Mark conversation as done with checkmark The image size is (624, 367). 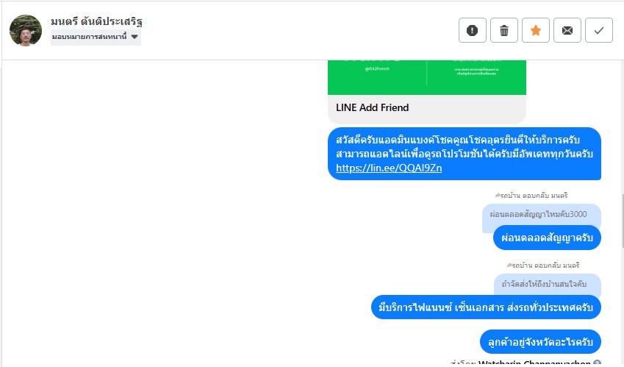(x=599, y=30)
